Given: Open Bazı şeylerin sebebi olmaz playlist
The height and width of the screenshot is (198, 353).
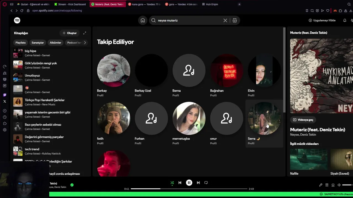Looking at the screenshot, I should (x=51, y=127).
